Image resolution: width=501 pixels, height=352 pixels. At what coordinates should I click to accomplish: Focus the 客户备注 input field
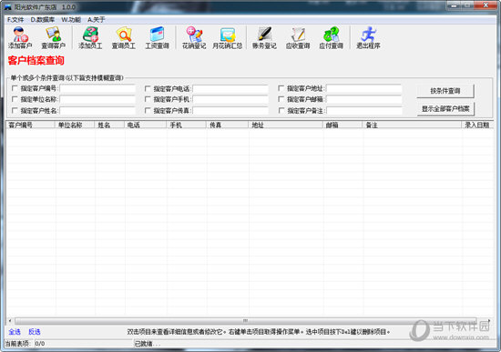click(364, 111)
